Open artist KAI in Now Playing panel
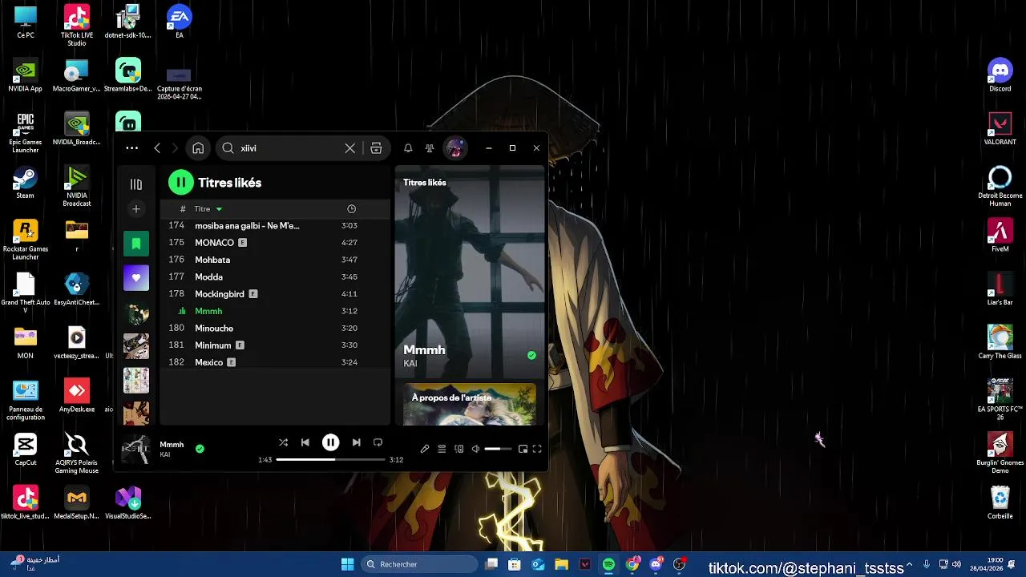Screen dimensions: 1026x577 click(410, 364)
